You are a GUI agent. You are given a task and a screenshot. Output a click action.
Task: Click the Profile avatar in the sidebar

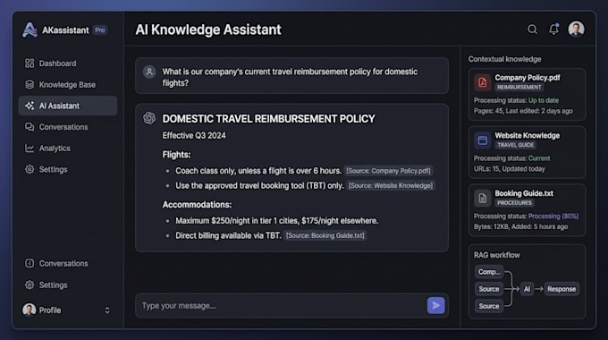click(30, 310)
